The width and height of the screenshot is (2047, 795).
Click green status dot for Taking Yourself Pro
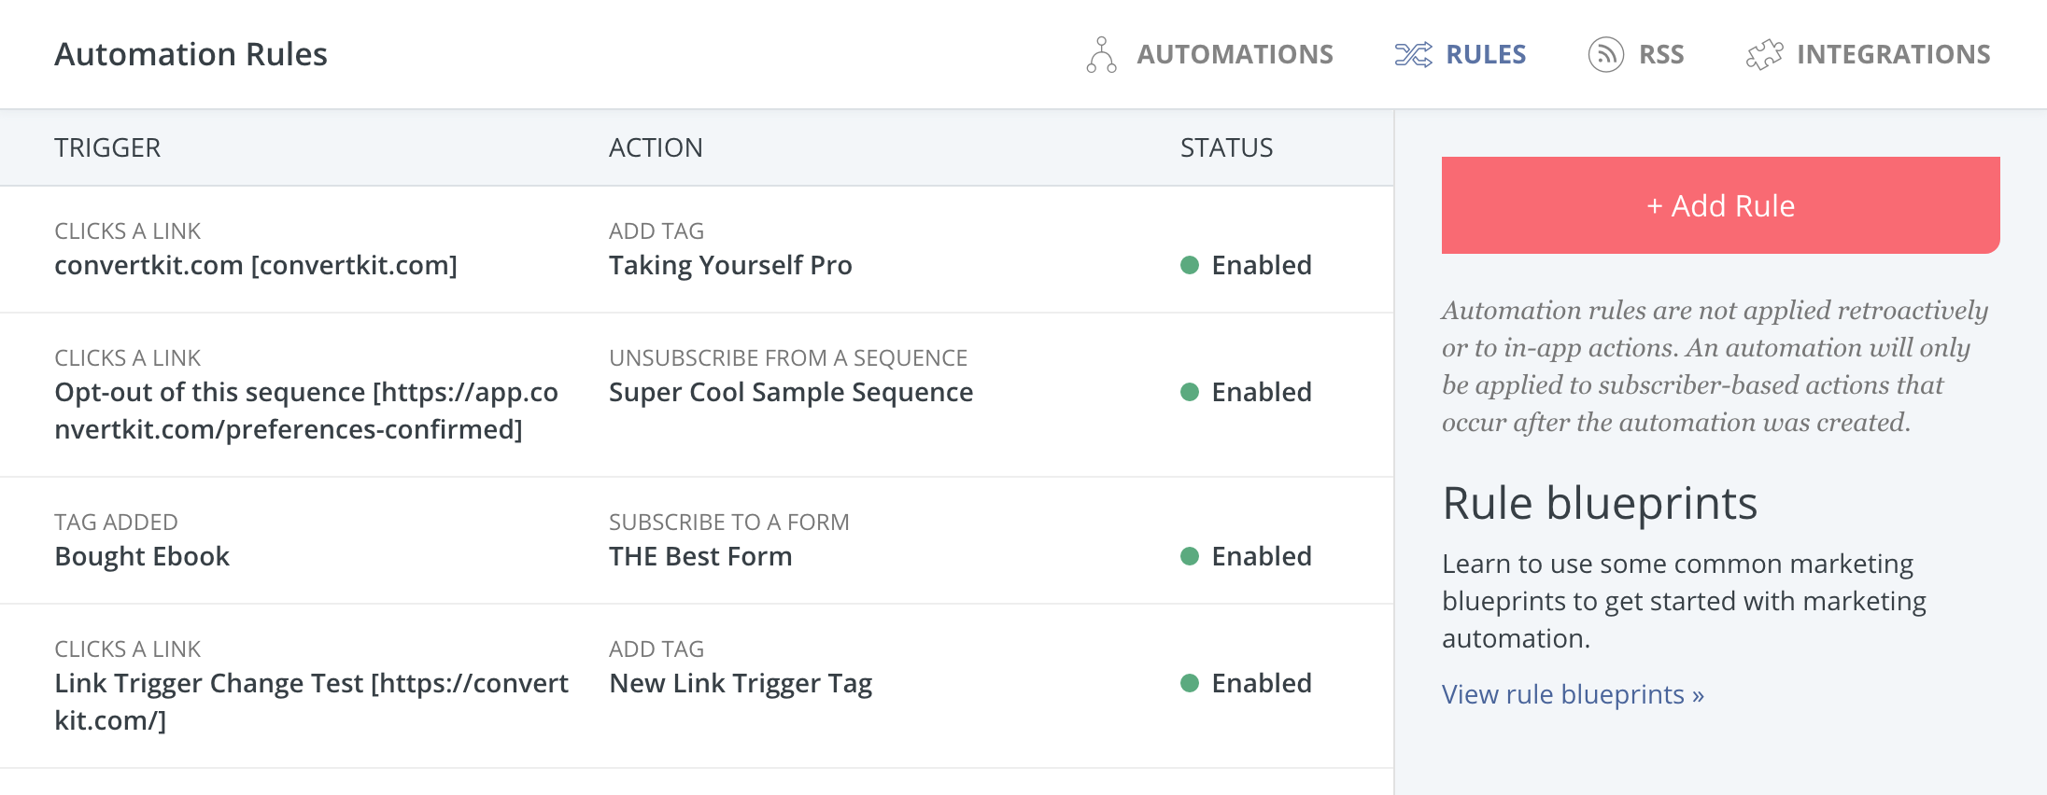(1190, 265)
